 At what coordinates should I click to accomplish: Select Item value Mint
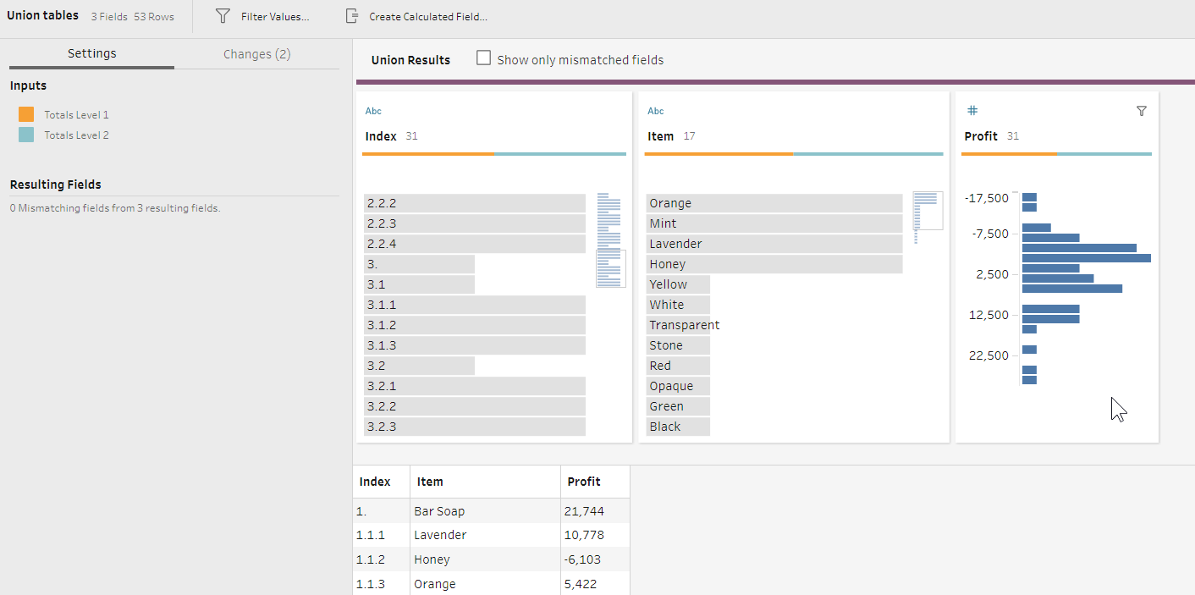[774, 223]
